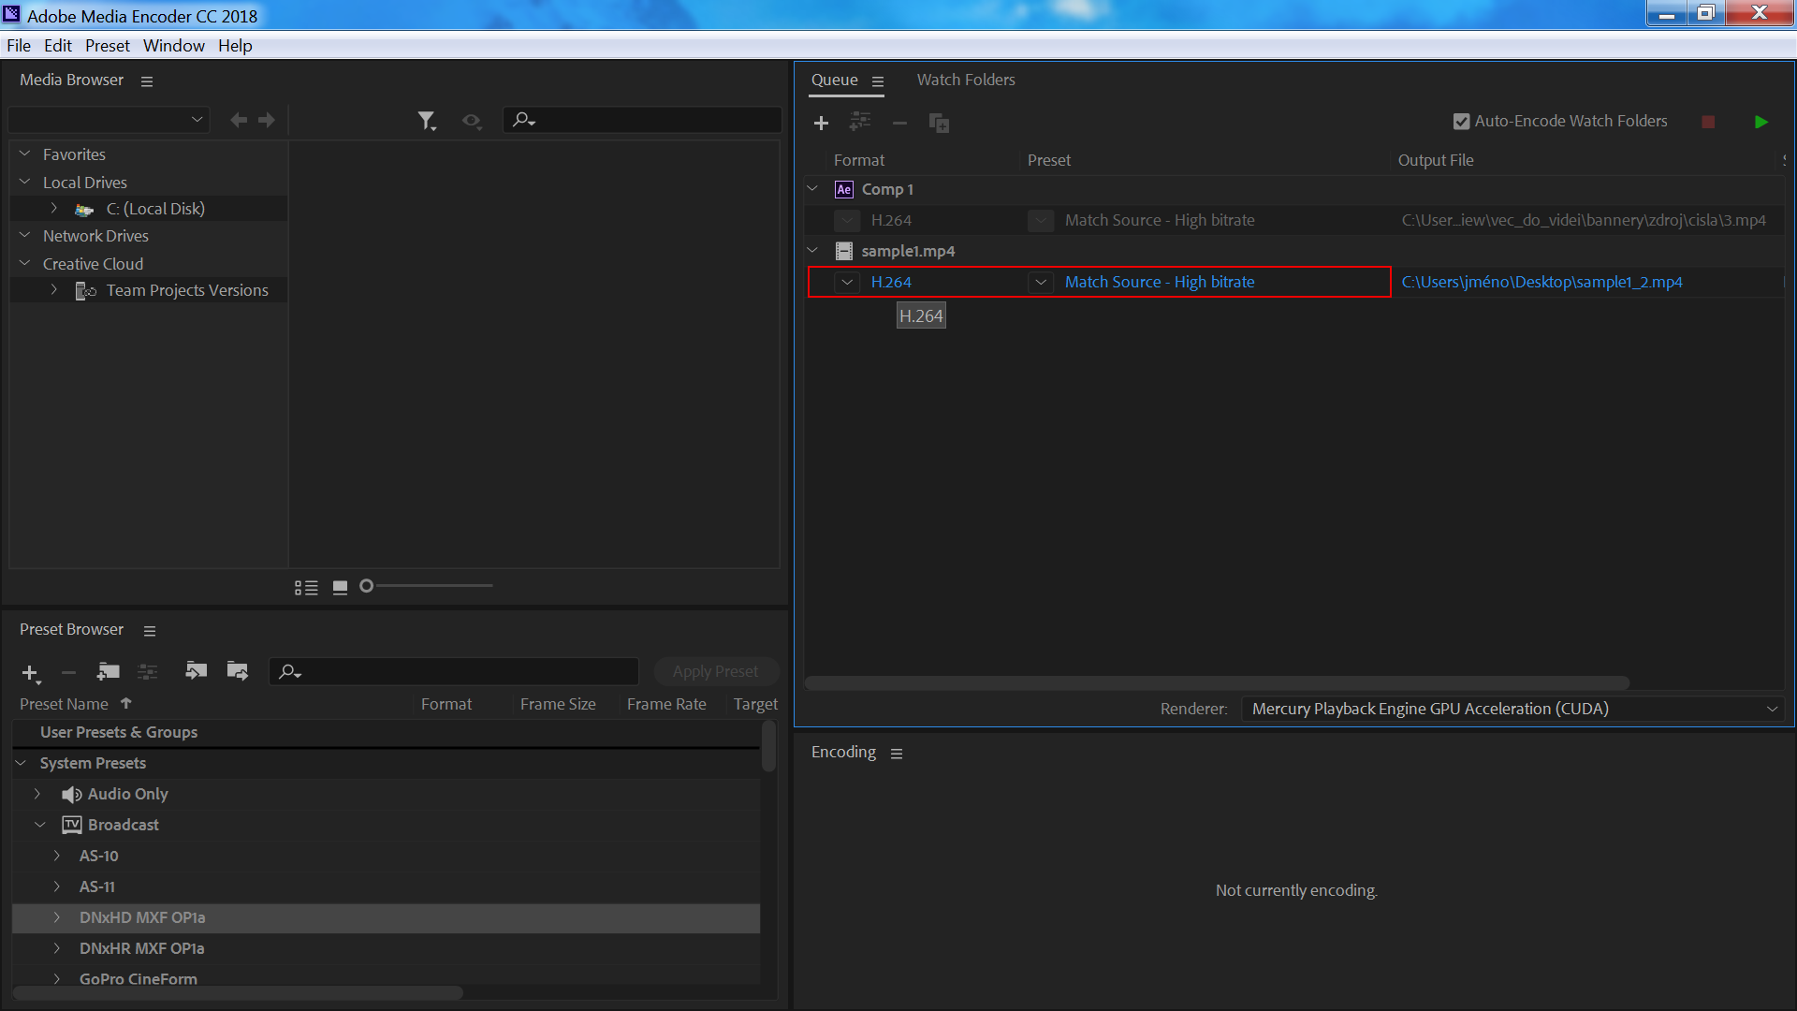
Task: Click the Import Presets icon in Preset Browser
Action: click(x=196, y=671)
